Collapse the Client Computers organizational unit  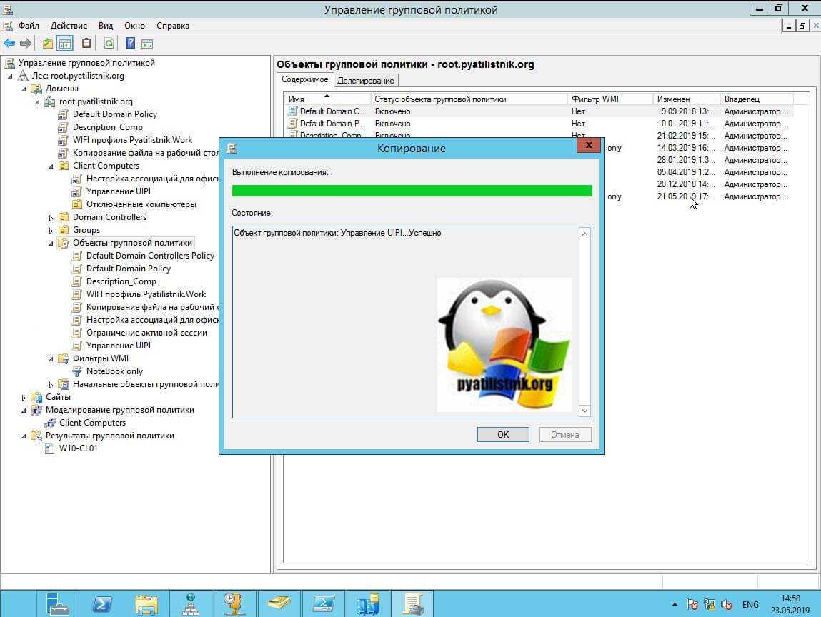(51, 166)
